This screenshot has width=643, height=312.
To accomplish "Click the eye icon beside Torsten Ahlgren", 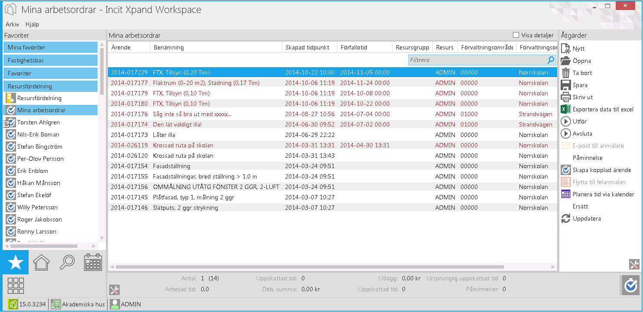I will pos(6,124).
